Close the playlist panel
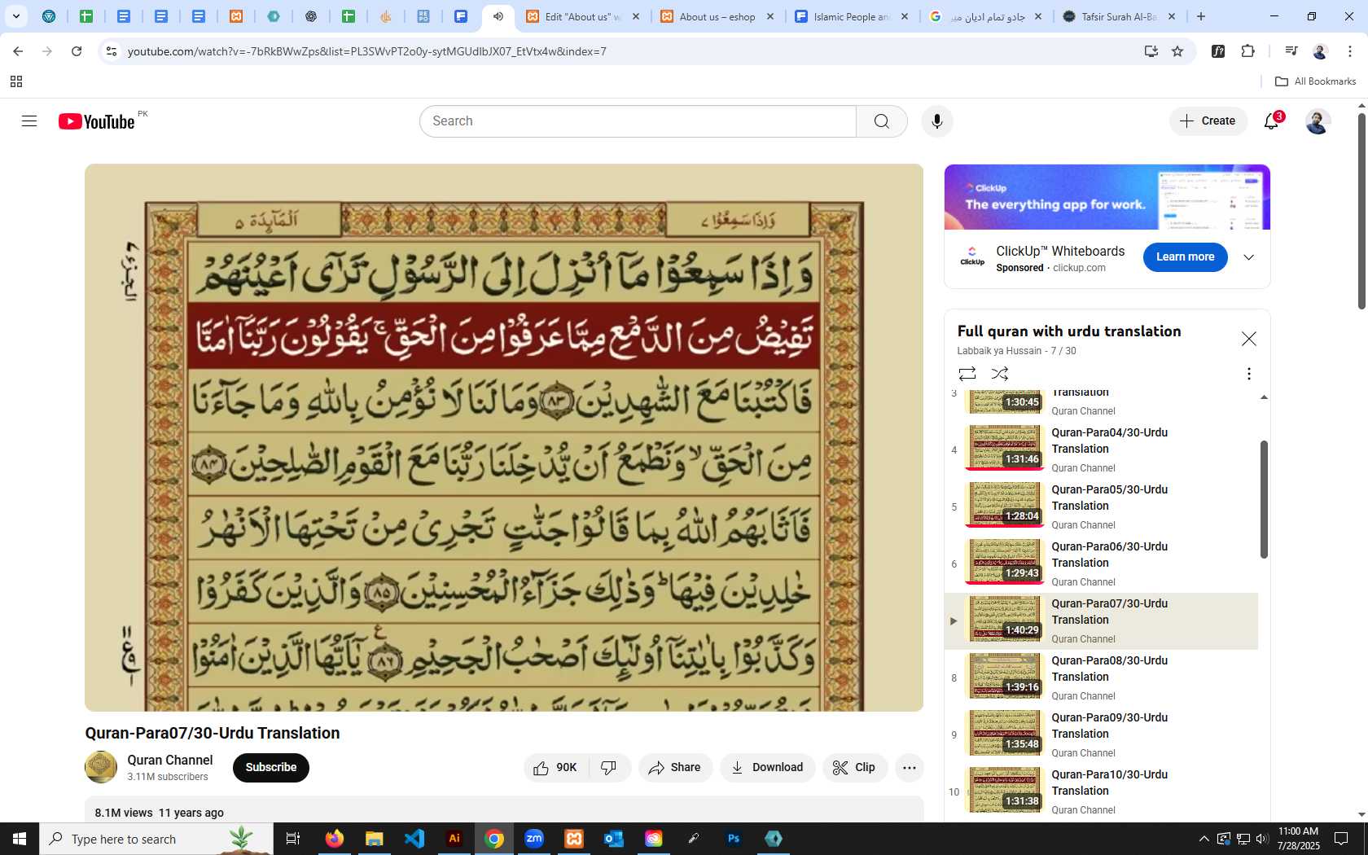Viewport: 1368px width, 855px height. click(x=1248, y=339)
